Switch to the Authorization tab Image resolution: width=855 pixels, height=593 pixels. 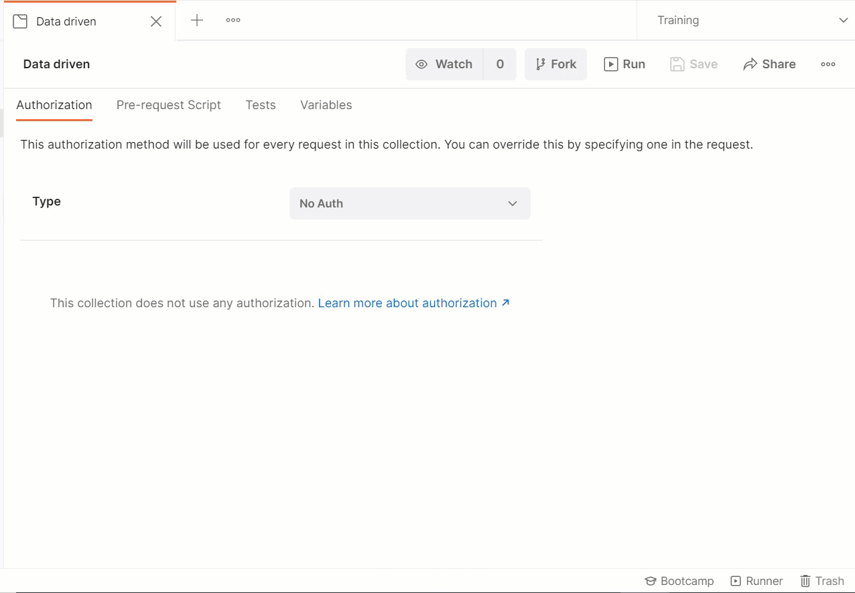54,105
